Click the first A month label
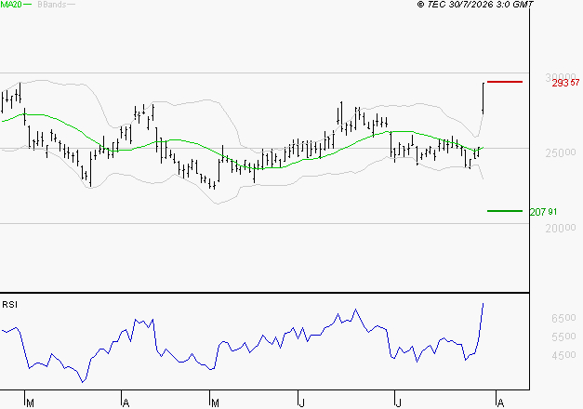583x409 pixels. 126,403
